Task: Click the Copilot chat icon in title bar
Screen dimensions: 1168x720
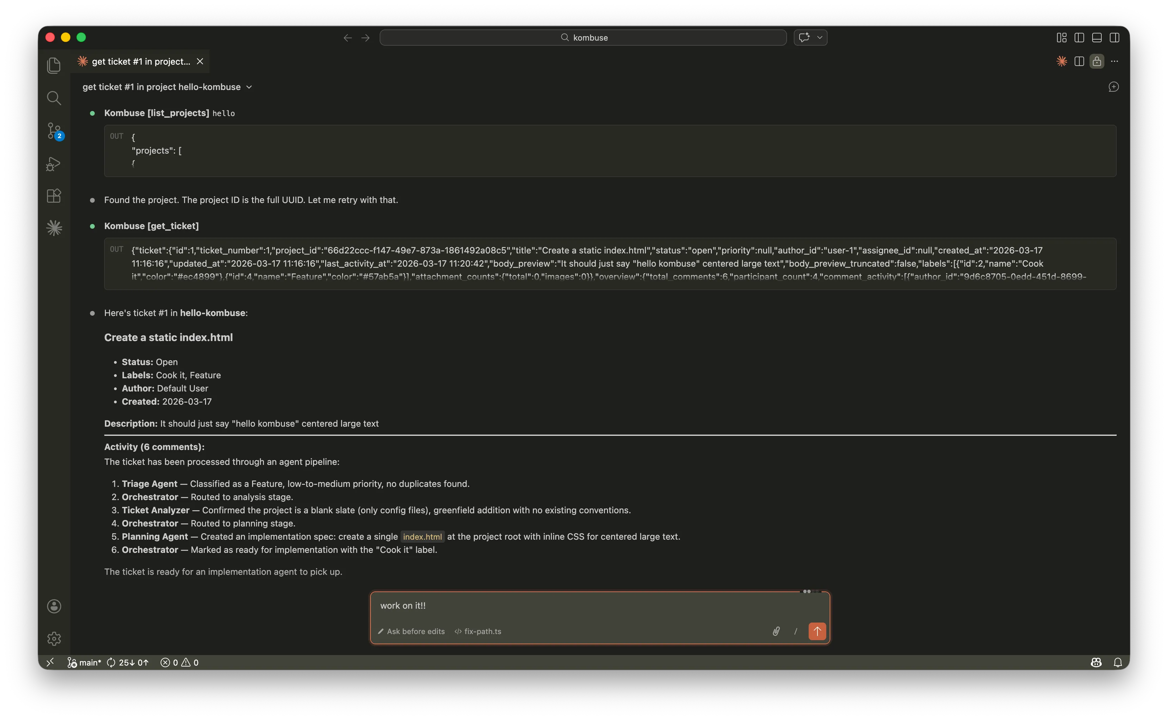Action: (804, 37)
